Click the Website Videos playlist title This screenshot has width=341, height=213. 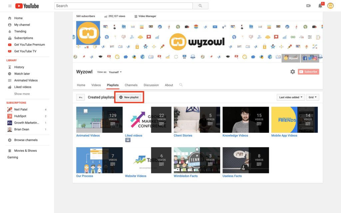point(136,176)
